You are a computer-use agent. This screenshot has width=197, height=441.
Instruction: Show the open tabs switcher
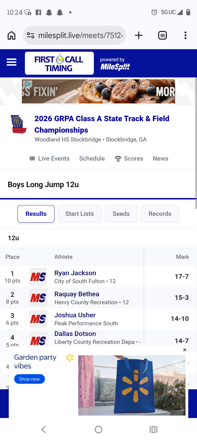click(163, 35)
